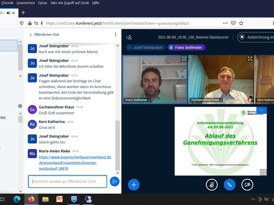Click Gschwendtner Klaus Gs avatar

tap(32, 110)
